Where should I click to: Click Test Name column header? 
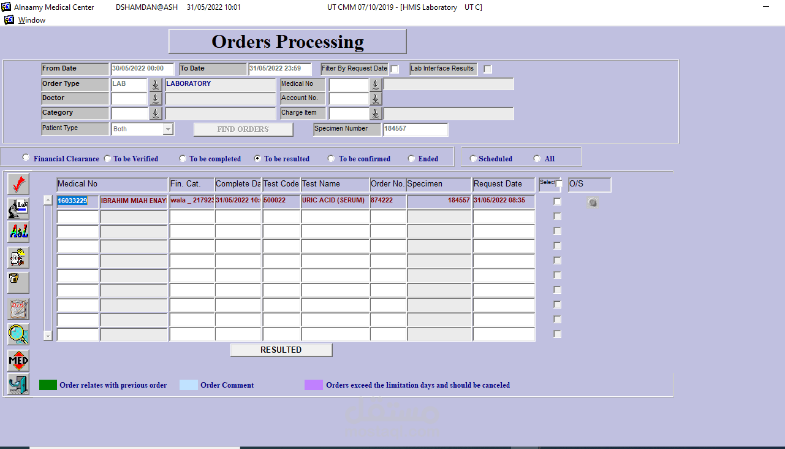coord(335,184)
